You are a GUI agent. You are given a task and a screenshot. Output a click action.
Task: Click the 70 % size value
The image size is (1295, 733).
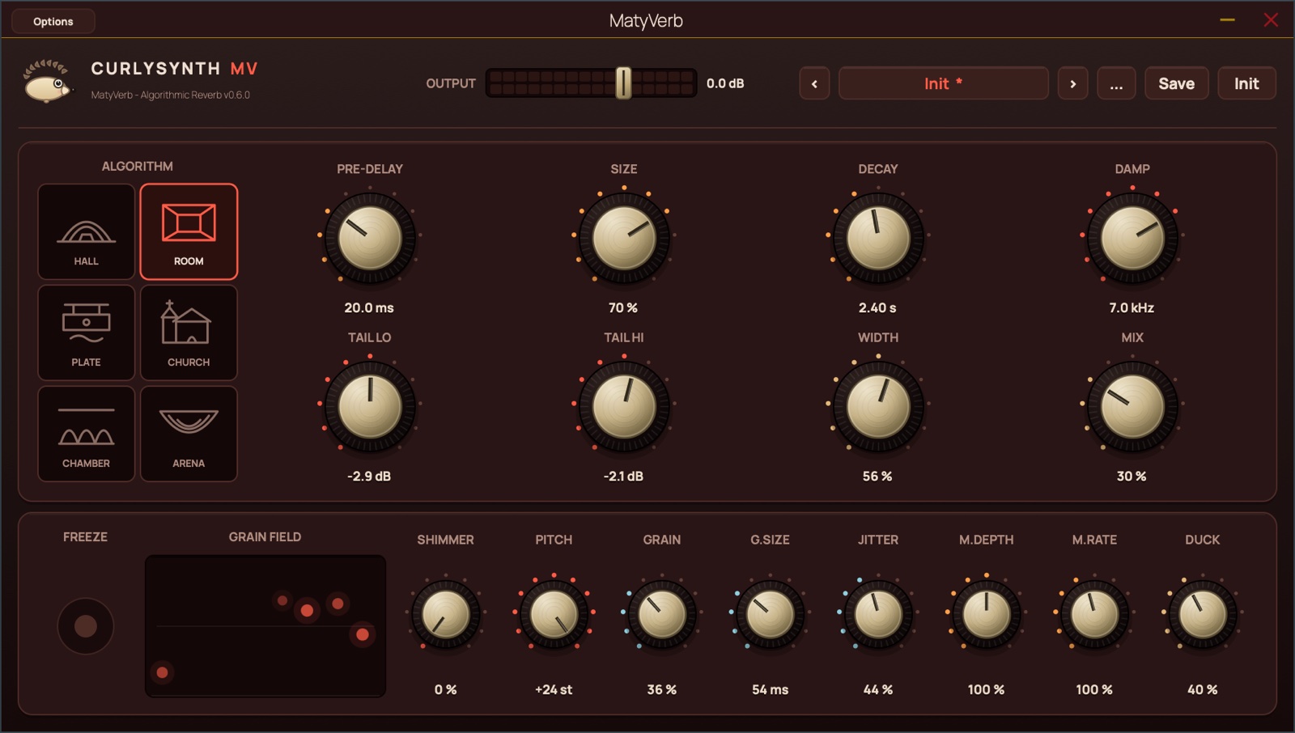[623, 307]
